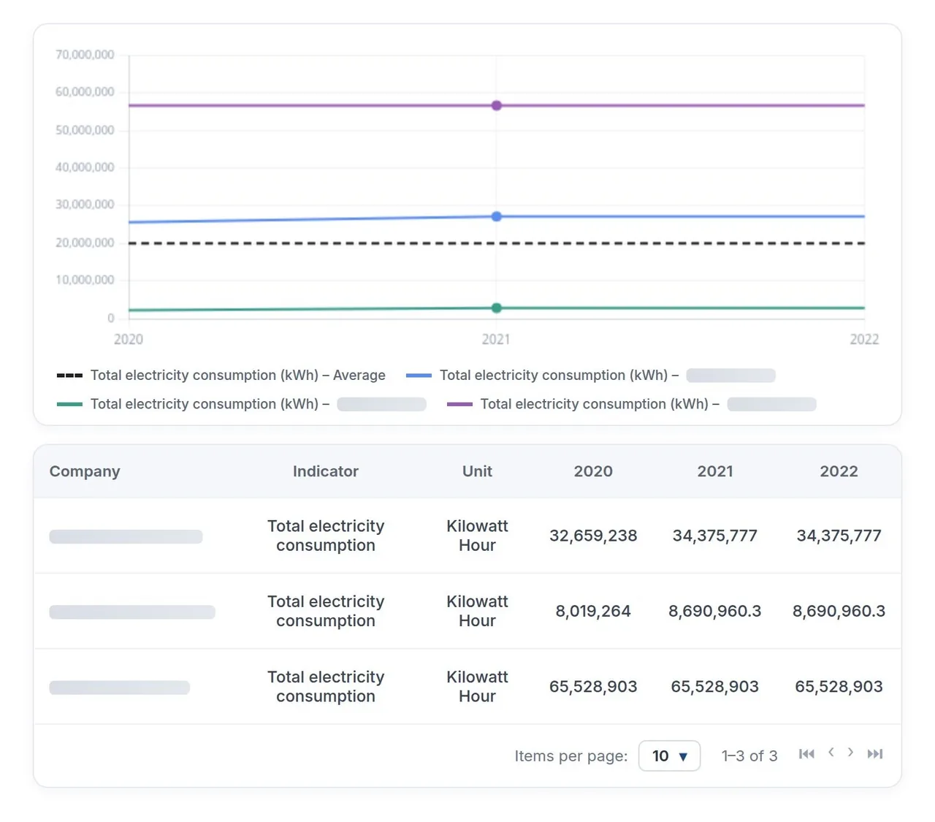The width and height of the screenshot is (935, 822).
Task: Select the 32,659,238 cell
Action: [593, 536]
